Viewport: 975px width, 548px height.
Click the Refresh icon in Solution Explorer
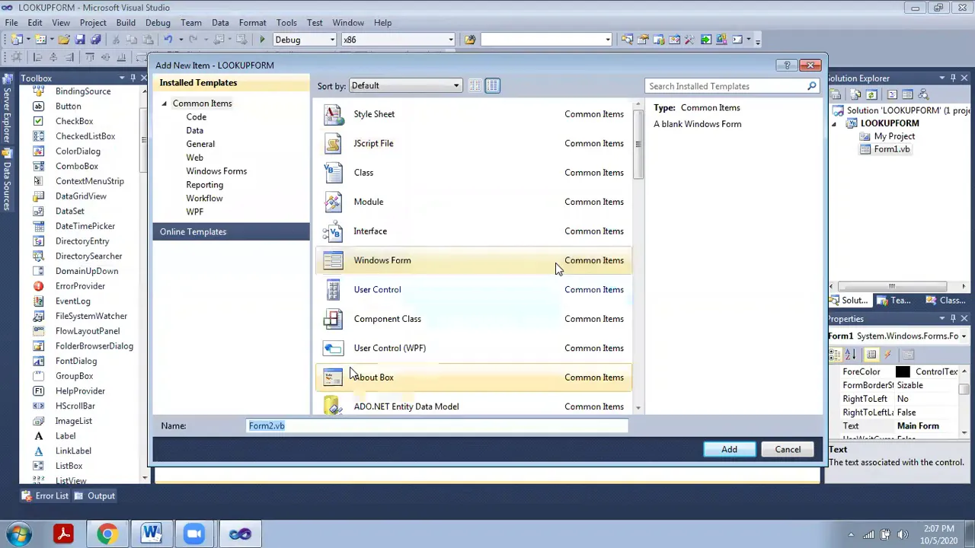pyautogui.click(x=871, y=94)
